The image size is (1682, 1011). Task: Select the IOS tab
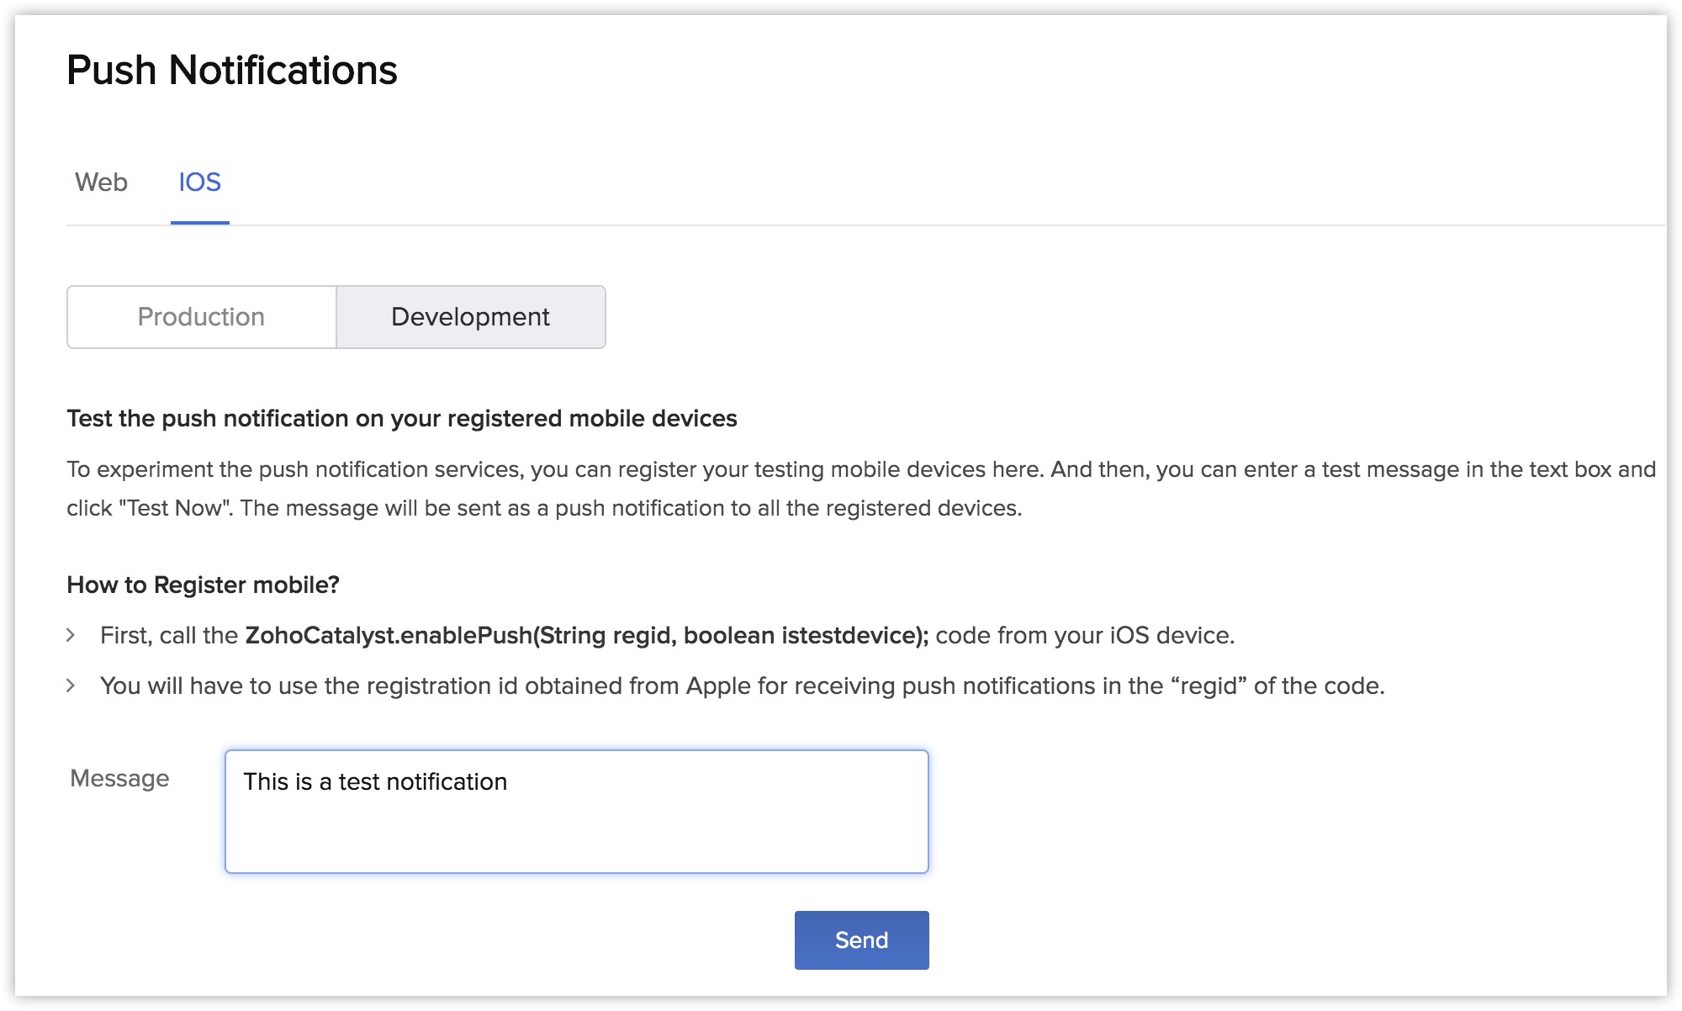point(199,183)
